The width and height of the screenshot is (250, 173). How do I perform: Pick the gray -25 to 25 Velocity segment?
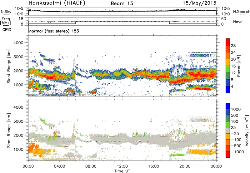(228, 130)
